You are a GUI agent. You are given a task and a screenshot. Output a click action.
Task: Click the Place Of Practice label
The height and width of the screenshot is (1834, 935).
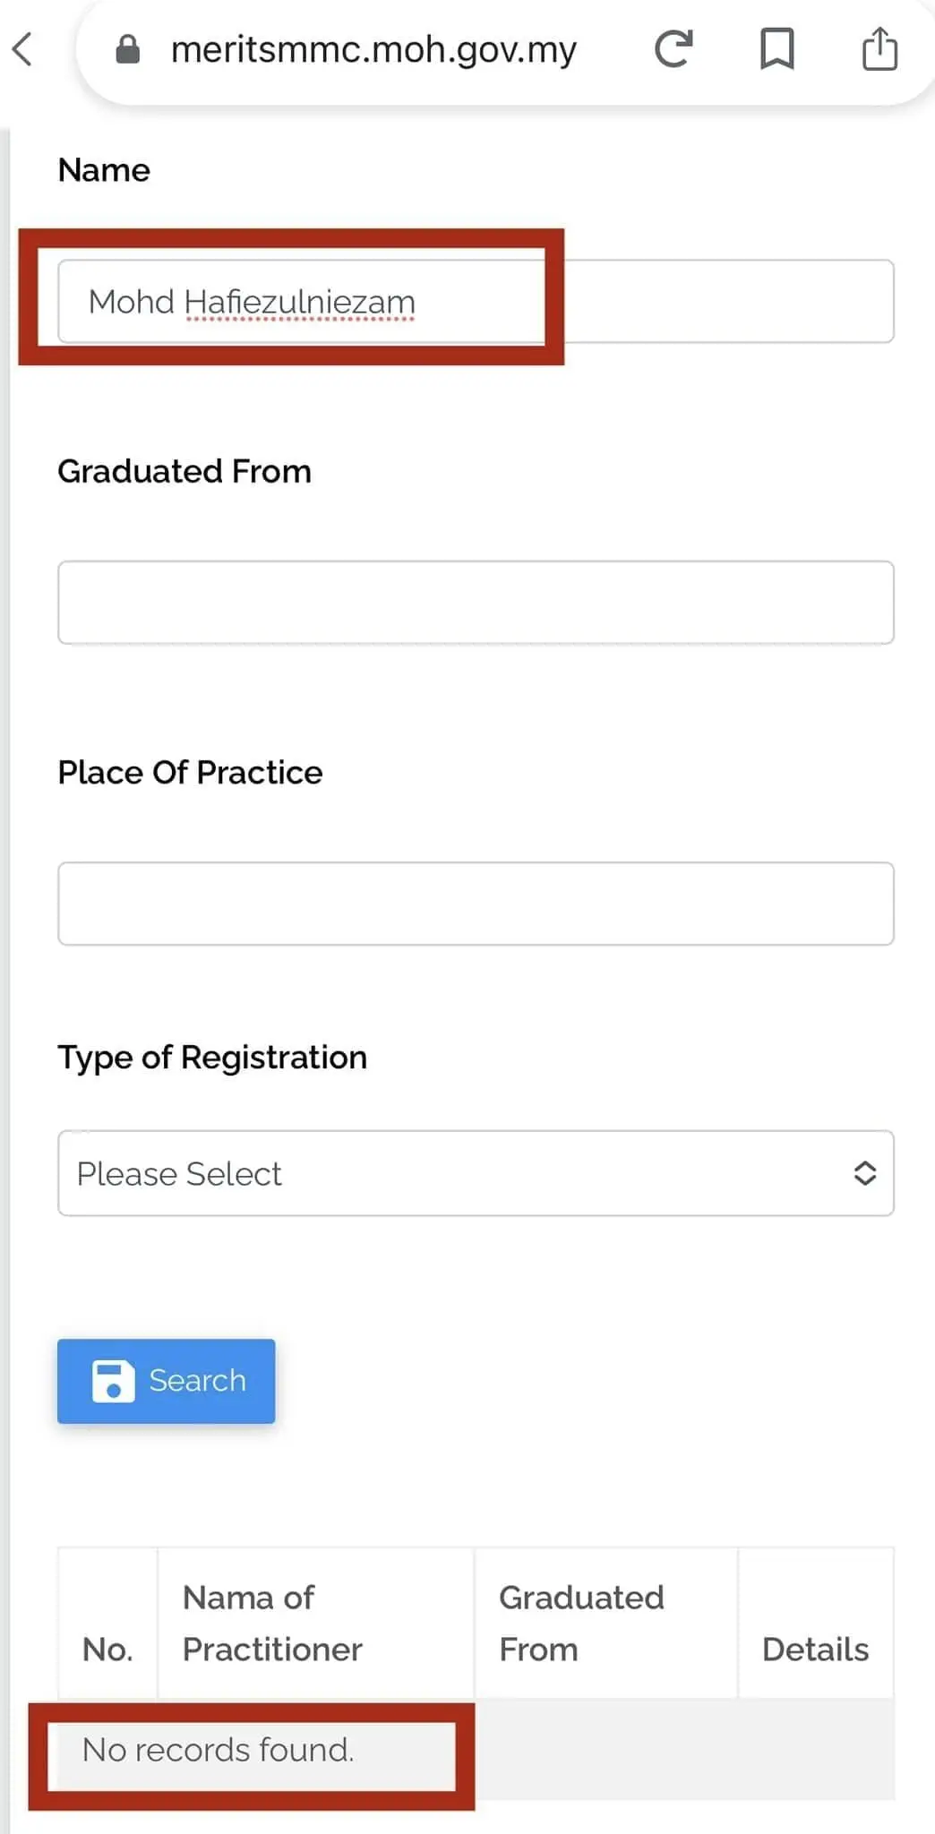[190, 773]
